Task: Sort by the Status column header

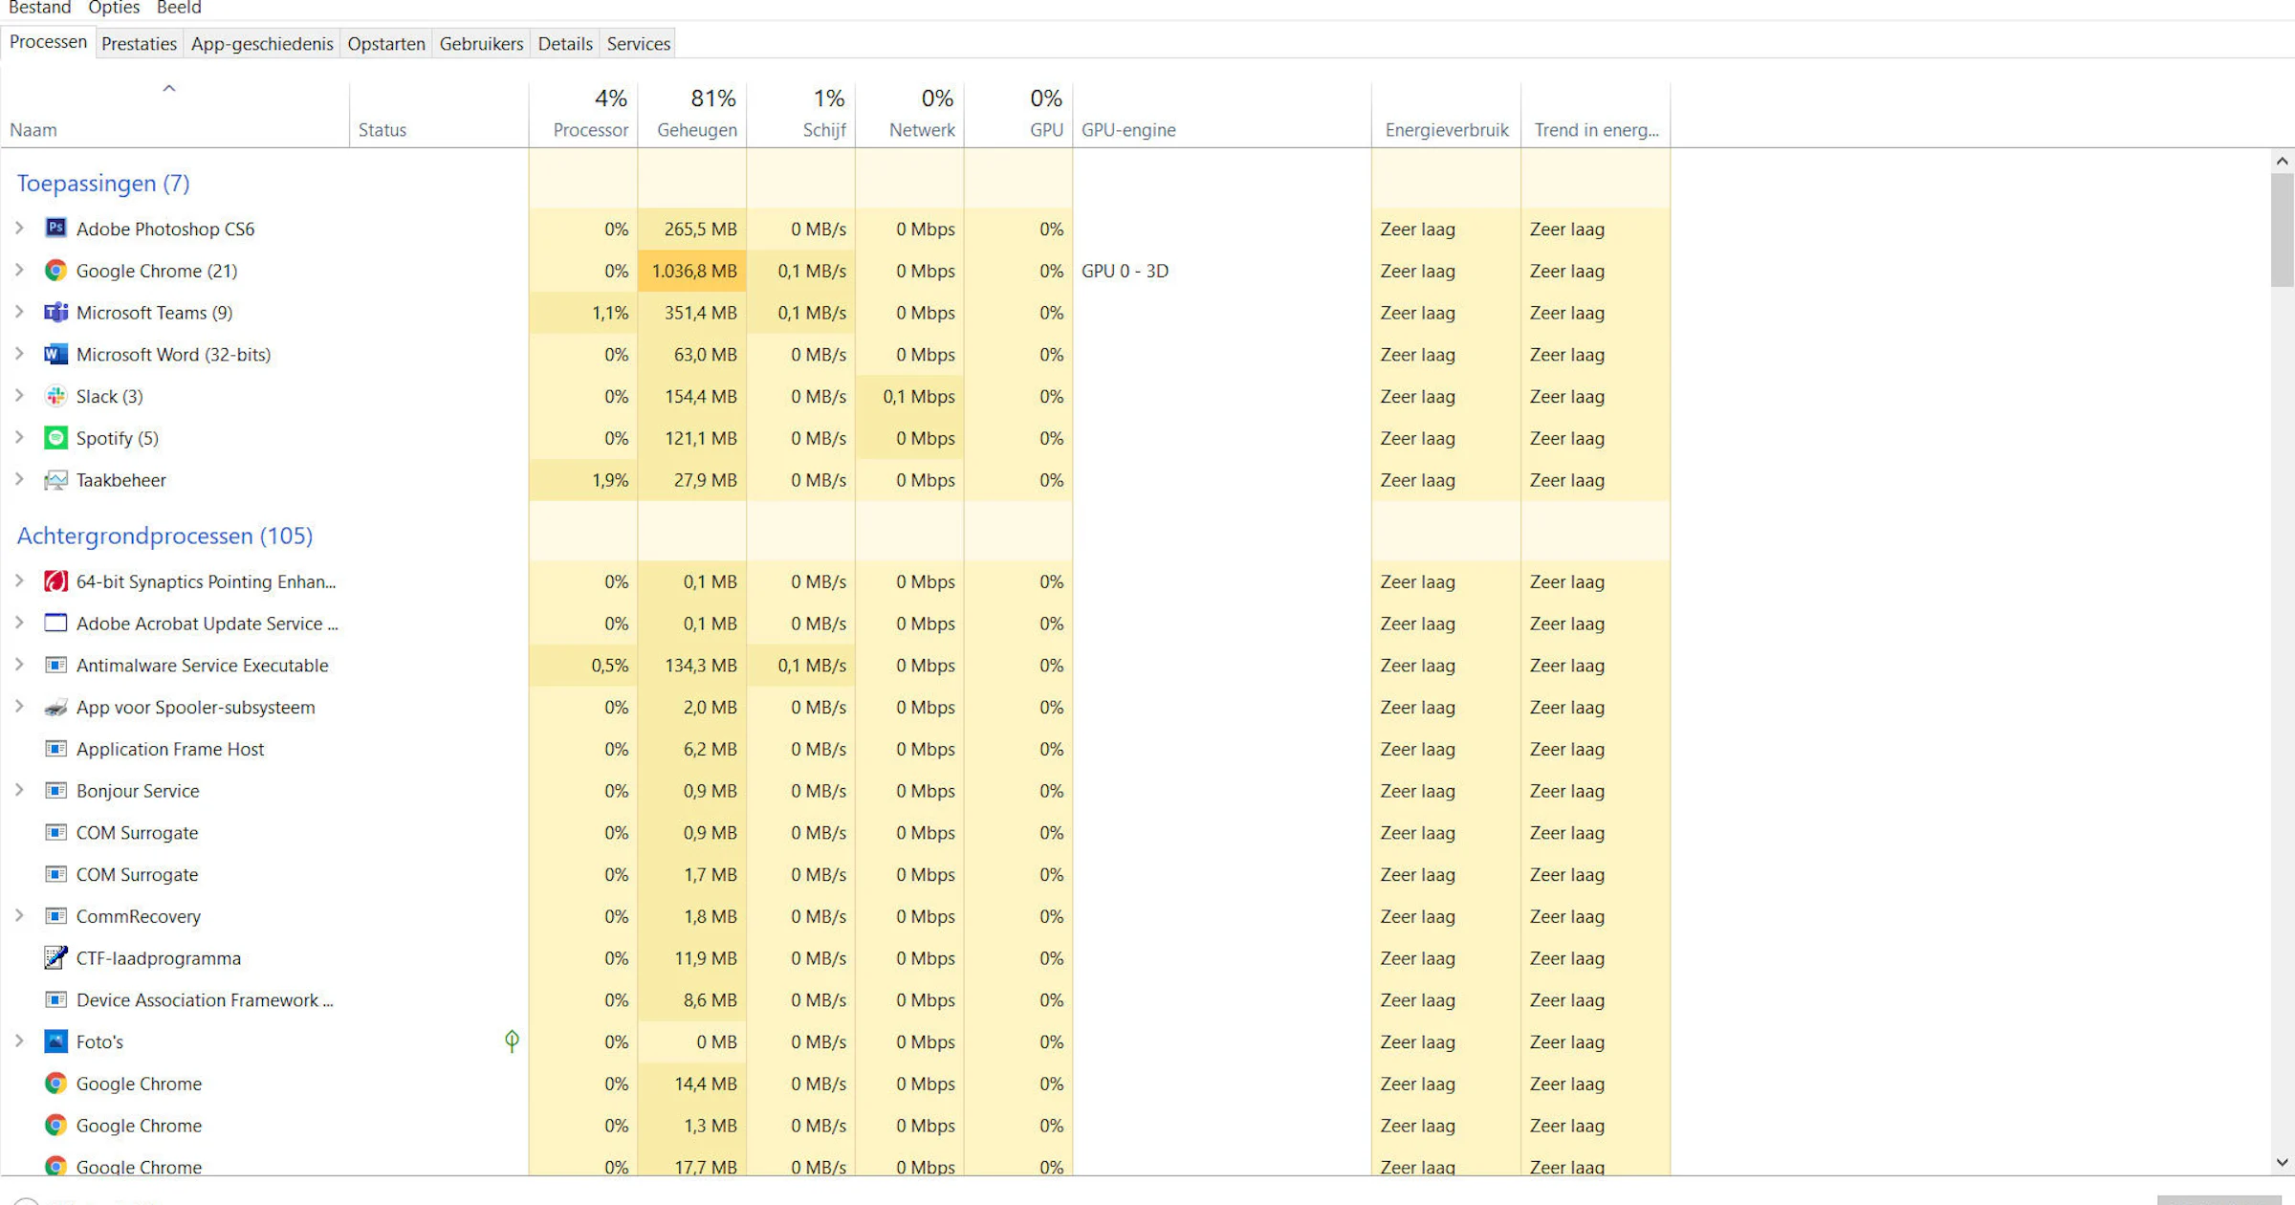Action: coord(439,115)
